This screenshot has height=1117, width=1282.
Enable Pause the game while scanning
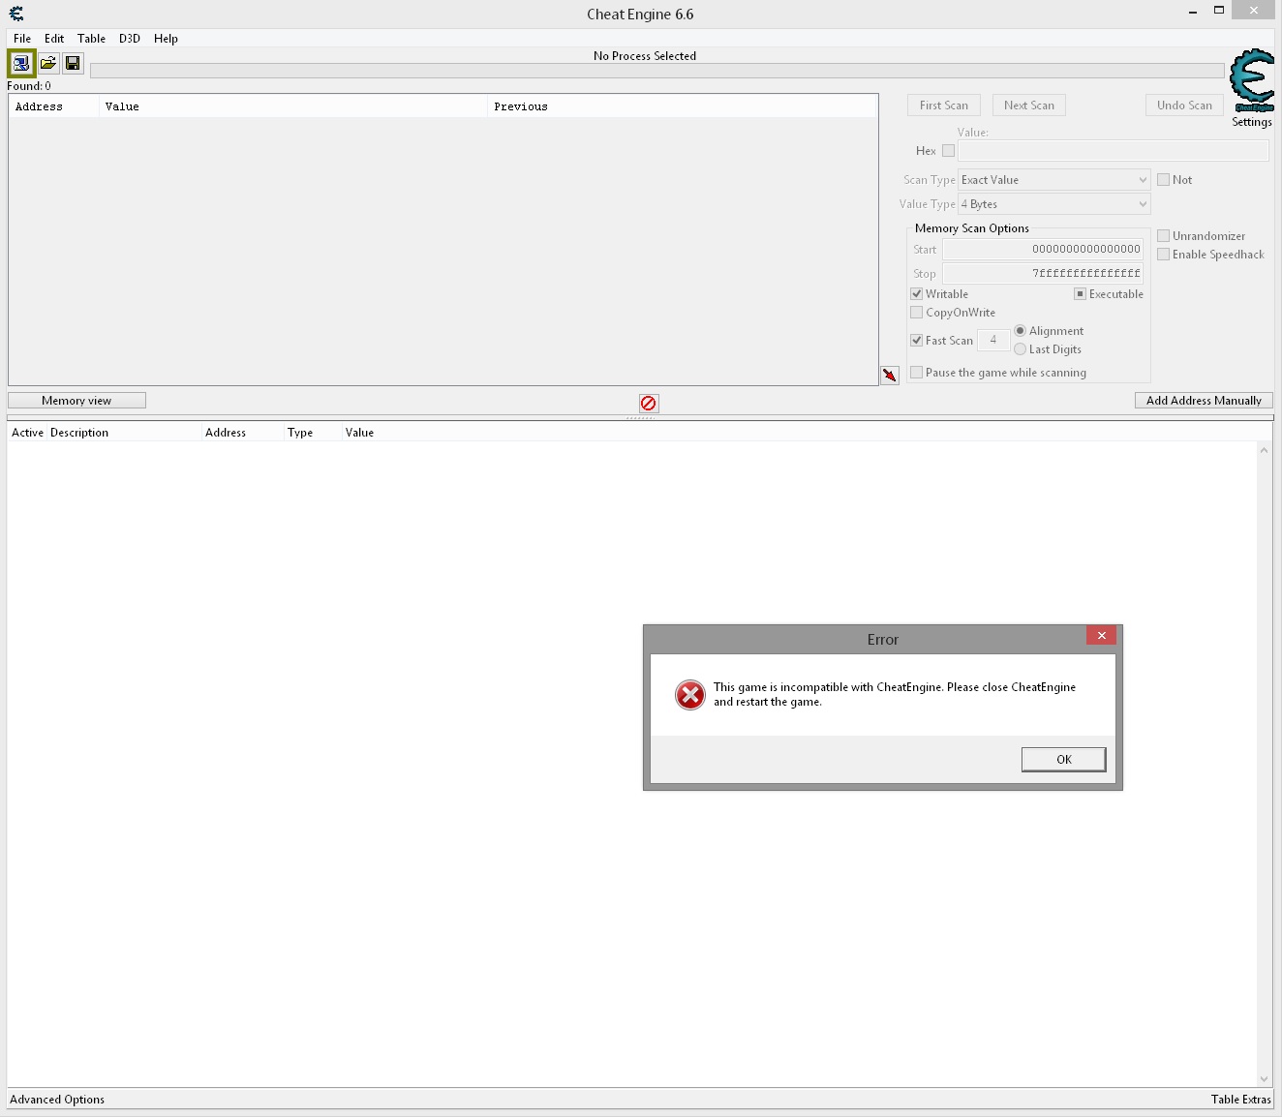click(917, 373)
